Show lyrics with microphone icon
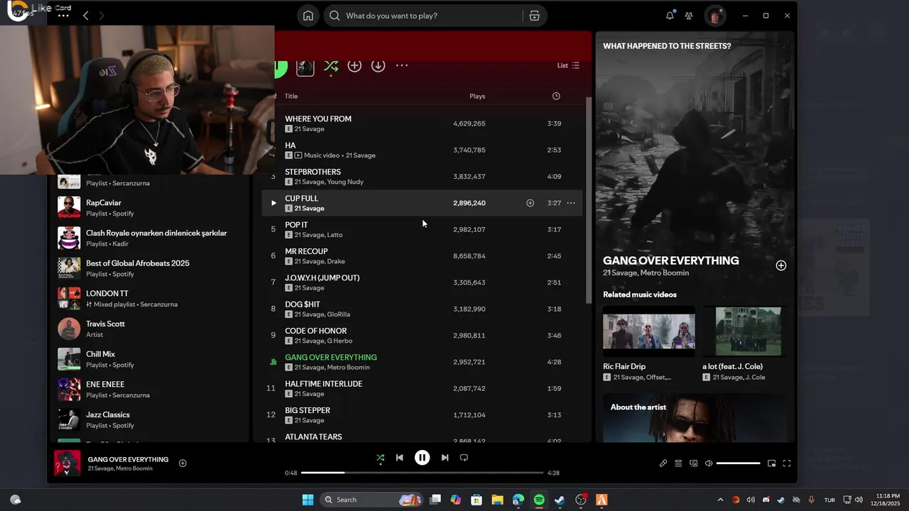Screen dimensions: 909x511 tap(663, 463)
